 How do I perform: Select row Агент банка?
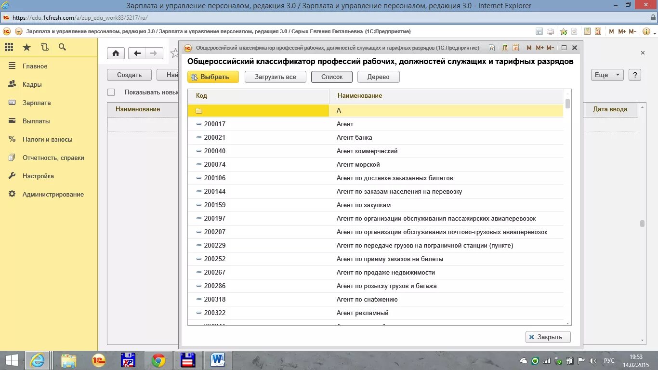point(375,137)
